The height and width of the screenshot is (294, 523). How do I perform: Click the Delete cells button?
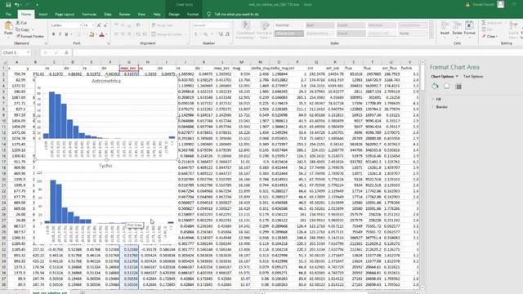coord(457,29)
